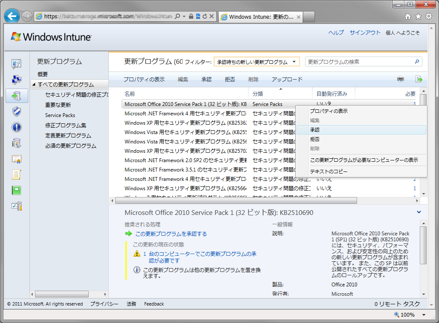Open the Administration tools icon
This screenshot has width=439, height=323.
pyautogui.click(x=17, y=206)
